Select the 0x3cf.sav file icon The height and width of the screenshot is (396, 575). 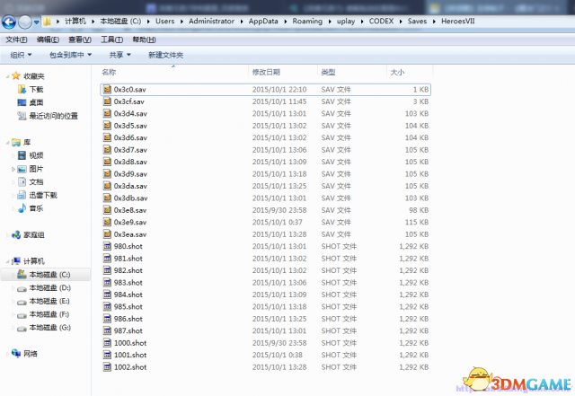pos(107,101)
